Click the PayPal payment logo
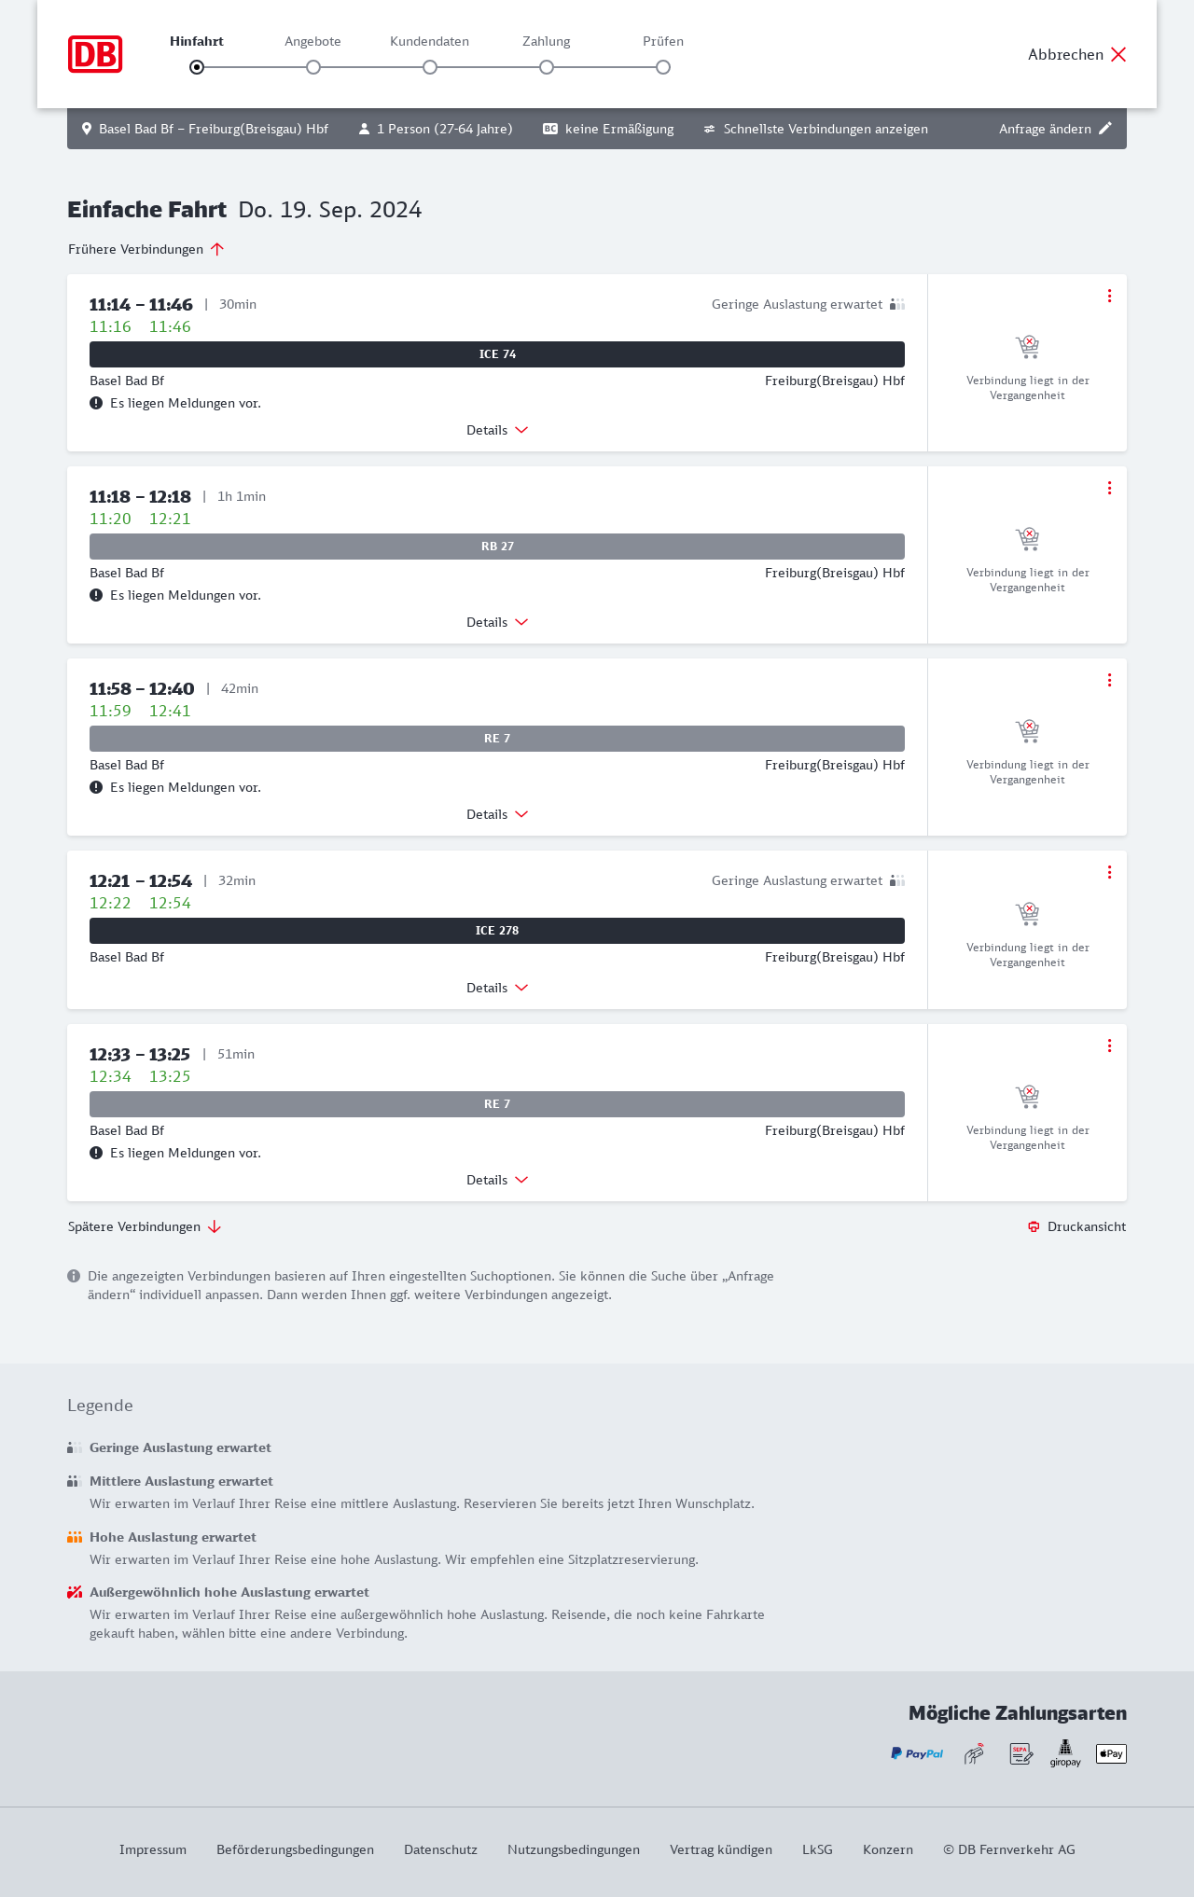1194x1897 pixels. pos(917,1753)
